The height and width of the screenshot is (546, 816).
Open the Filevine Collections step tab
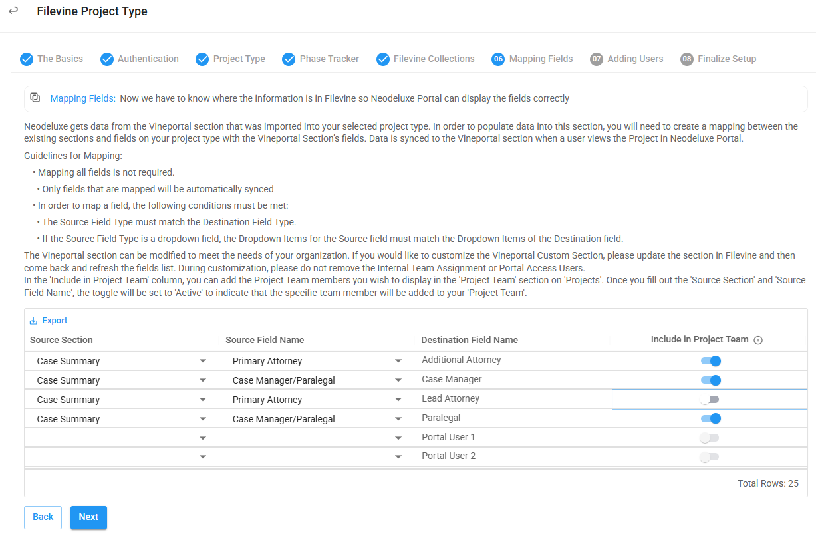[x=426, y=59]
